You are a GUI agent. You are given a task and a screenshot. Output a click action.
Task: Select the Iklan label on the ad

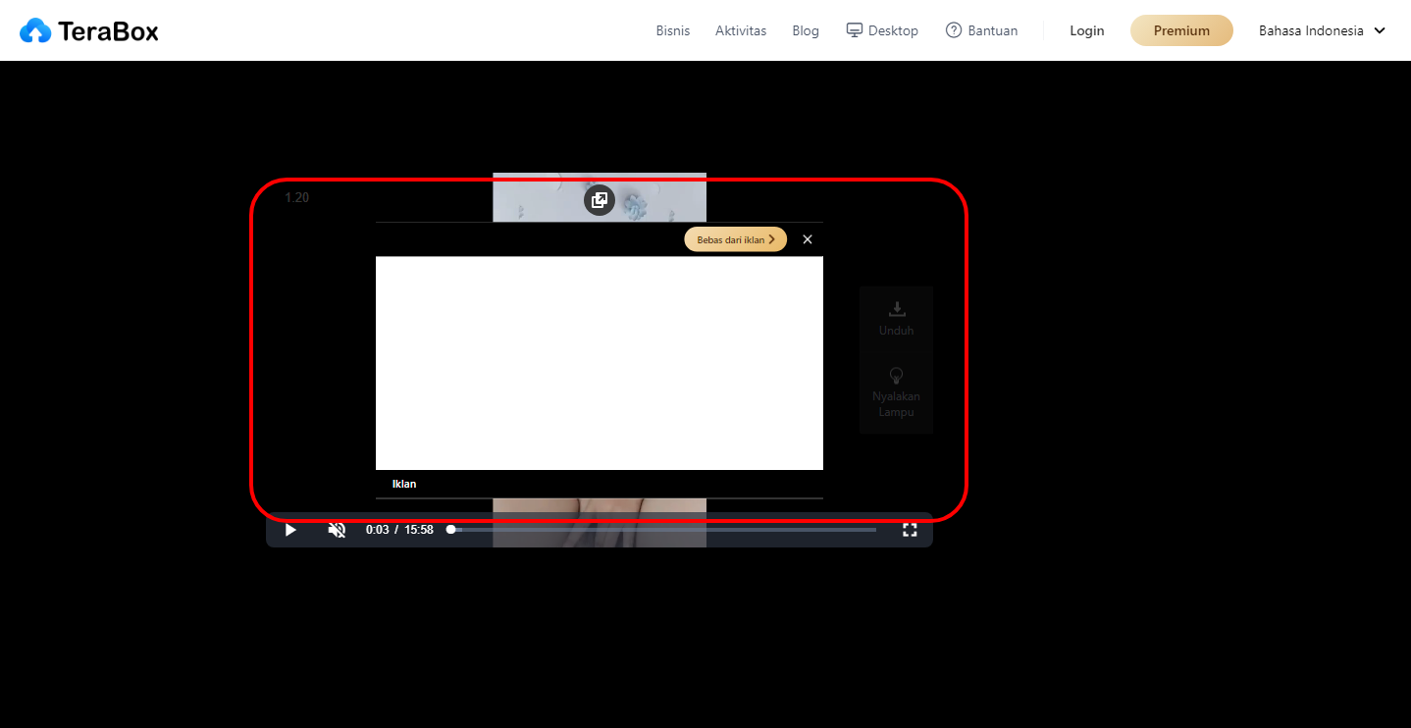click(x=403, y=483)
